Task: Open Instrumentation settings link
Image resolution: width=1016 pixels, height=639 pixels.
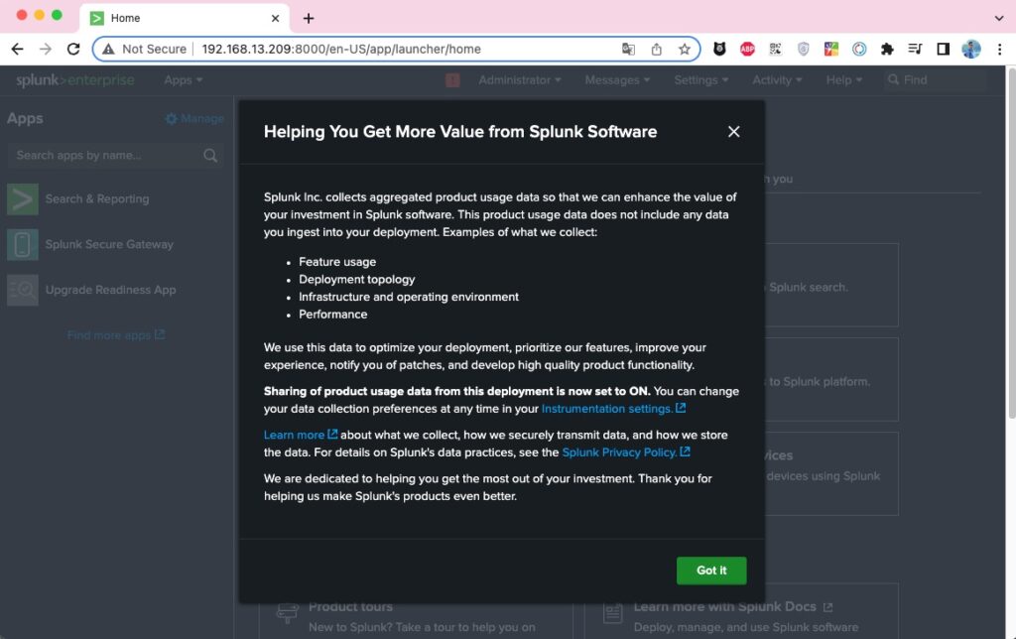Action: click(x=613, y=409)
